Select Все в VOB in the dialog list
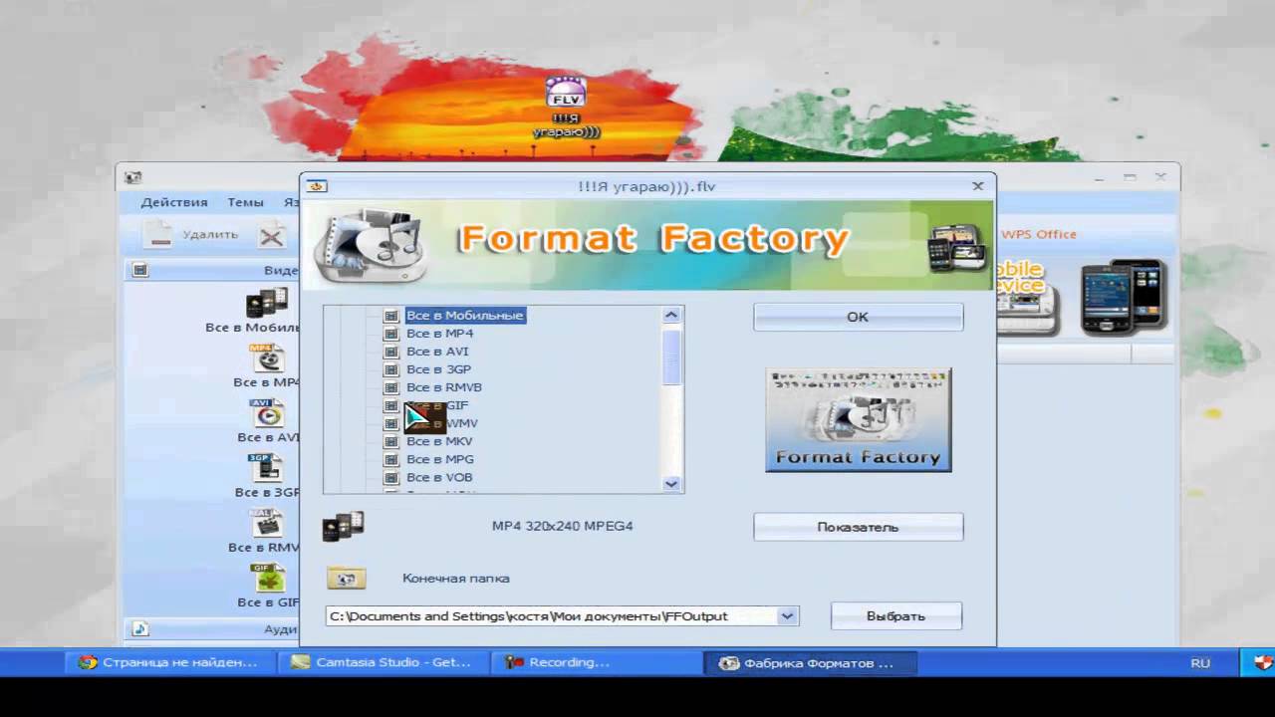 [439, 477]
